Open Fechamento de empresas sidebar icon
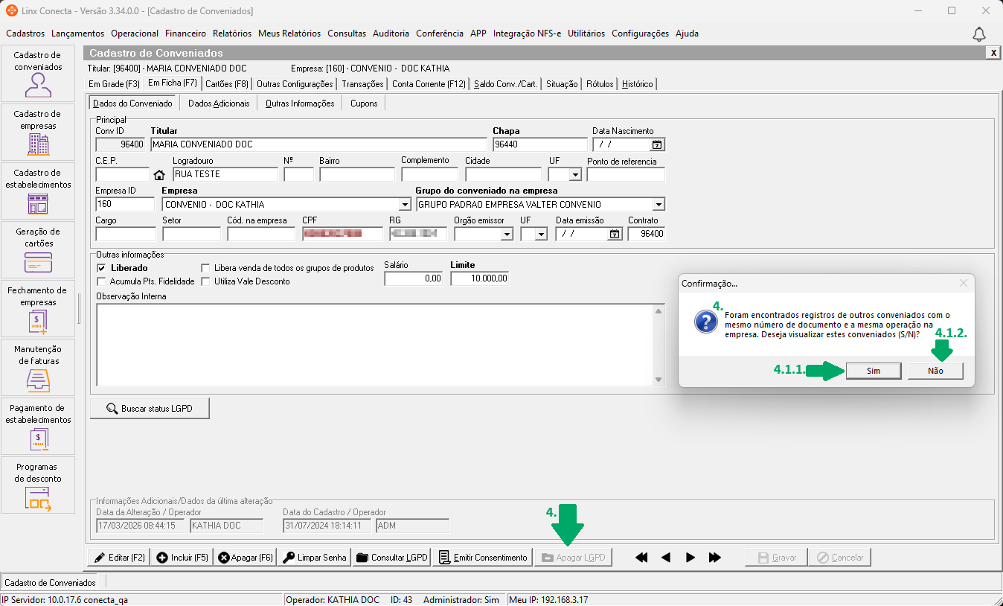This screenshot has height=606, width=1003. click(x=38, y=308)
